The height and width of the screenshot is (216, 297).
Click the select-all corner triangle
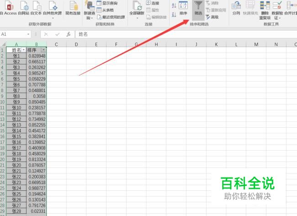3,44
